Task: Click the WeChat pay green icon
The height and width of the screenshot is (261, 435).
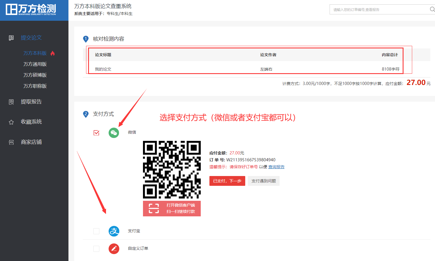Action: 114,133
